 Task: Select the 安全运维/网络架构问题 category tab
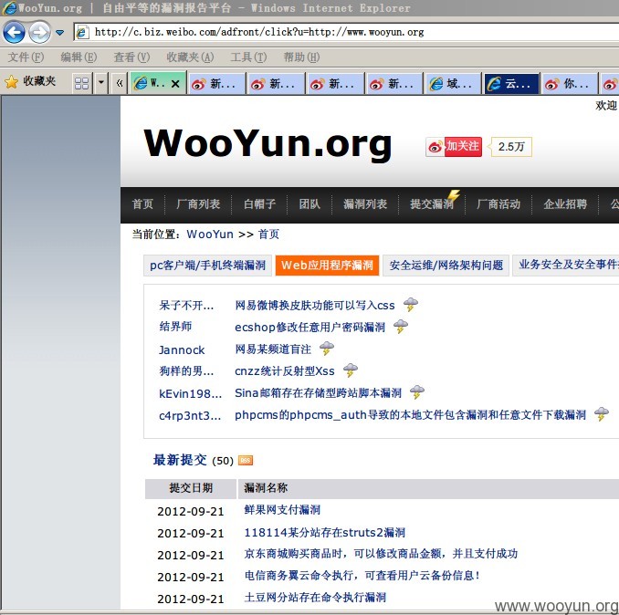pyautogui.click(x=446, y=266)
